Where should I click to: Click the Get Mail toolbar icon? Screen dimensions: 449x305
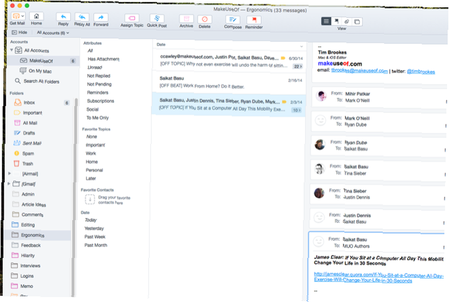point(15,16)
